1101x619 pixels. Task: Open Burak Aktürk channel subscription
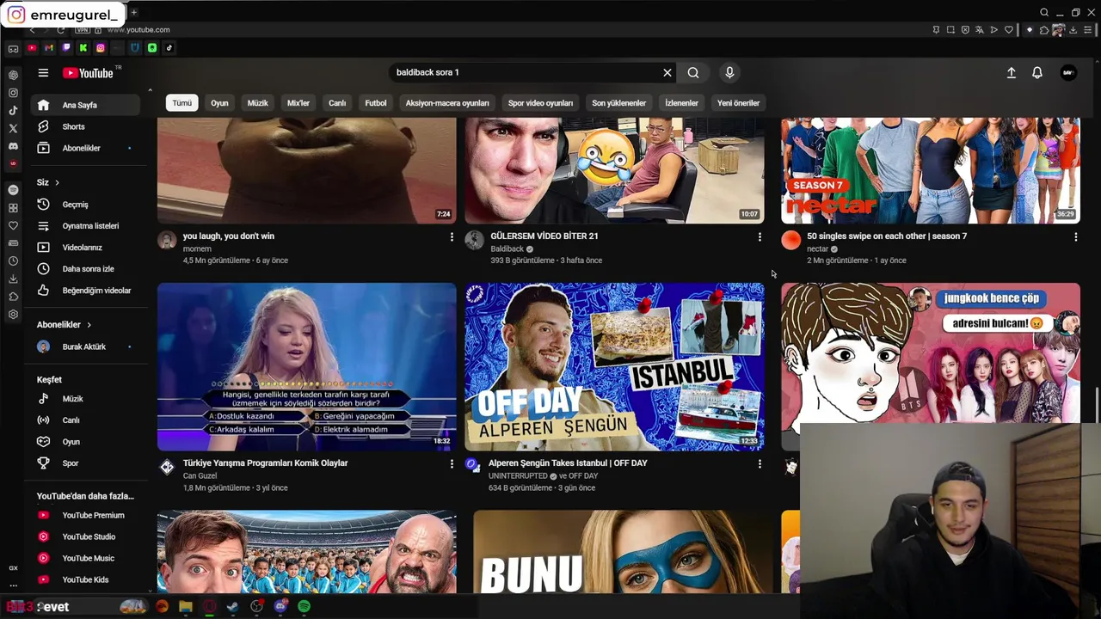pyautogui.click(x=85, y=346)
